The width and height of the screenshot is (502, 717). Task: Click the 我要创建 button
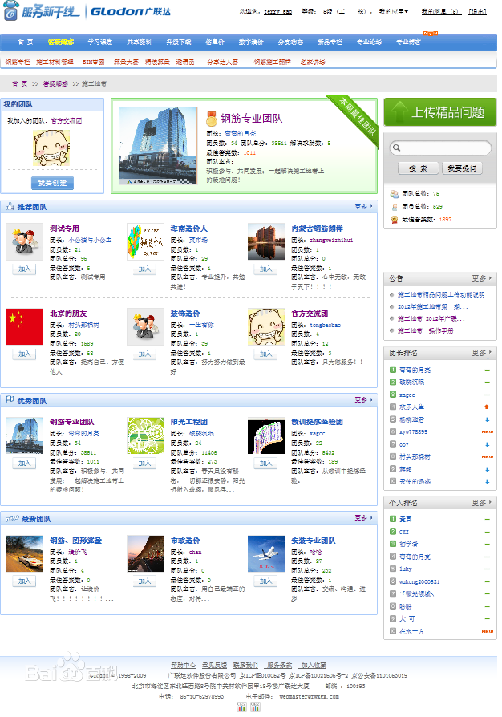(52, 183)
